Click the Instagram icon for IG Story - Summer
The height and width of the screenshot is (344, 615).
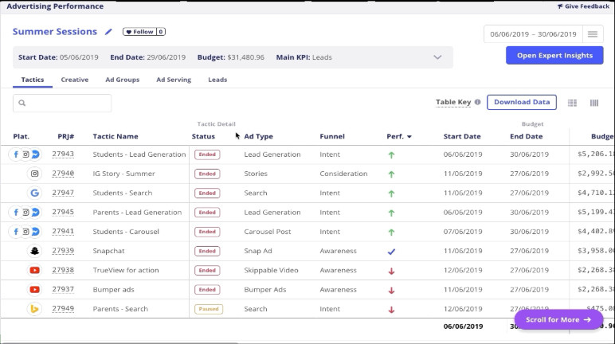click(35, 174)
